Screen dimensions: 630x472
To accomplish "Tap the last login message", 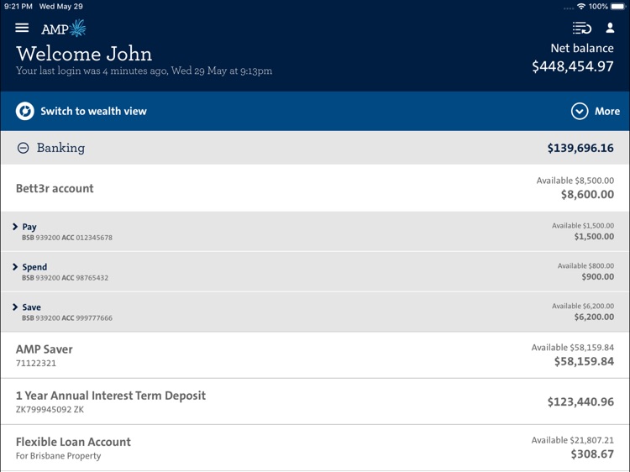I will coord(144,71).
